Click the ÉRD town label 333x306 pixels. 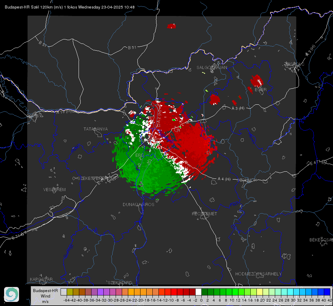click(x=139, y=155)
